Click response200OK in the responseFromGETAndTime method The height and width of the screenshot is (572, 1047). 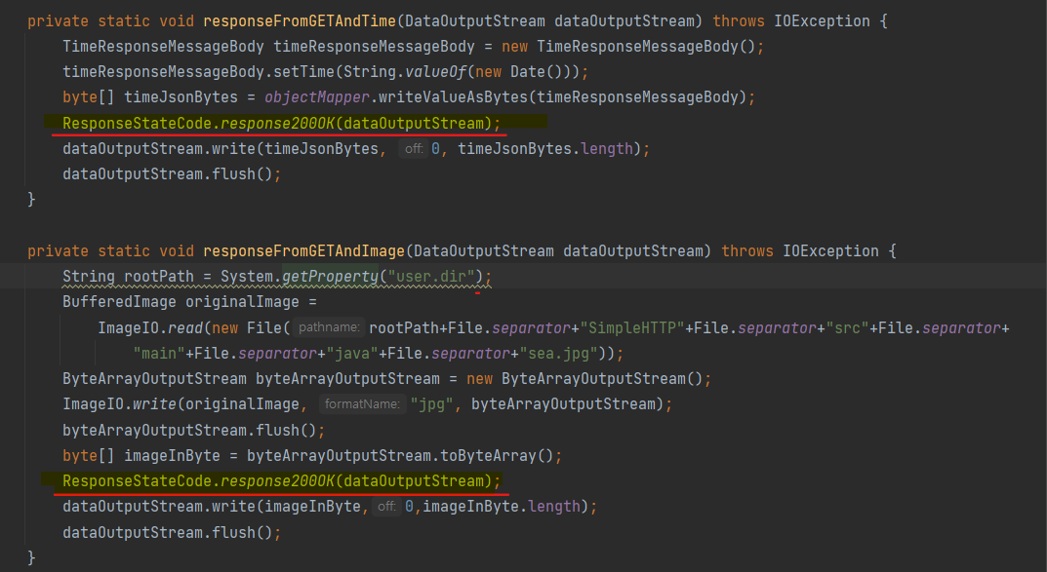pyautogui.click(x=278, y=124)
